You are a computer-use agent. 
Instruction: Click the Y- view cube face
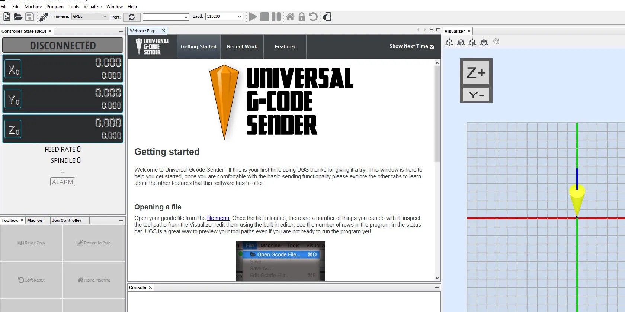pyautogui.click(x=476, y=95)
